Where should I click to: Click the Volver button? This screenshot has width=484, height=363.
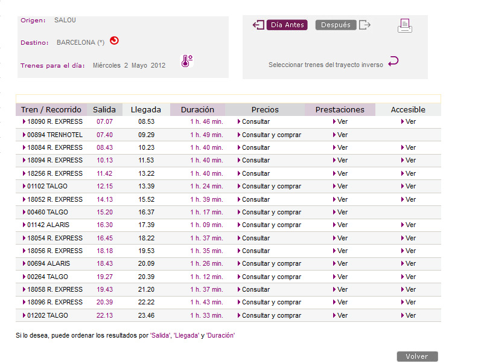tap(417, 356)
